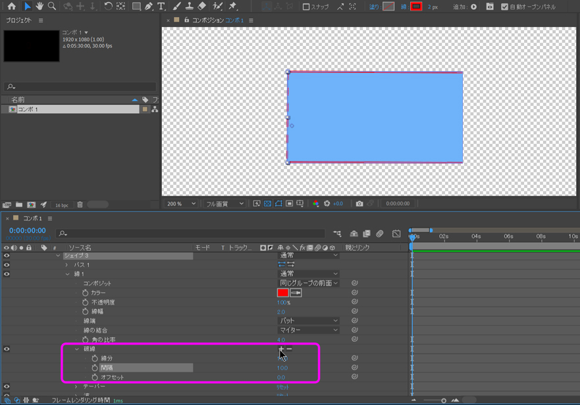
Task: Enable the スナップ checkbox
Action: (306, 7)
